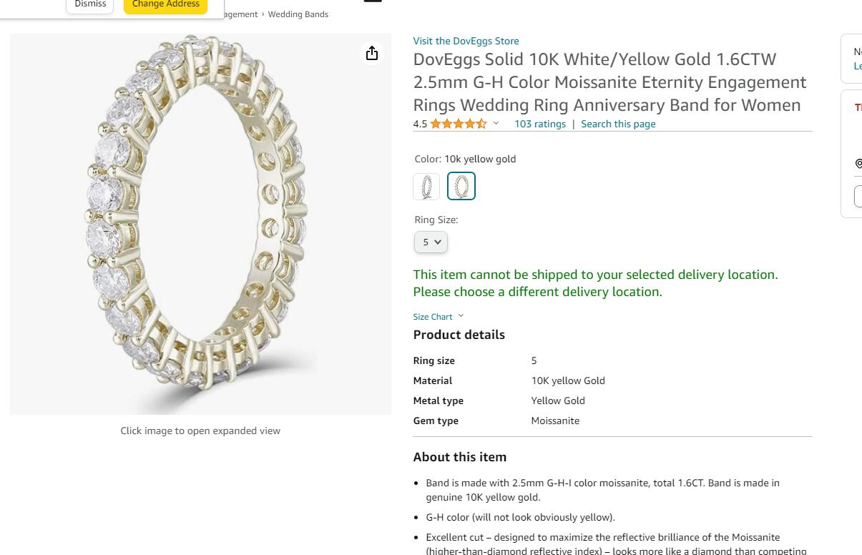Image resolution: width=862 pixels, height=555 pixels.
Task: Click the share icon on product image
Action: point(372,54)
